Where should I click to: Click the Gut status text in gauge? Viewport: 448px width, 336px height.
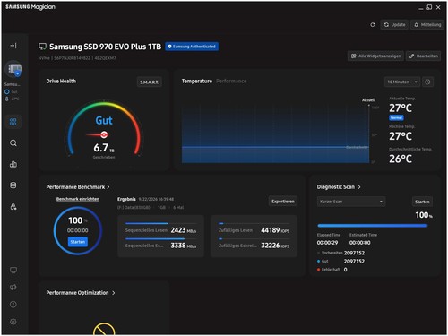click(x=104, y=120)
